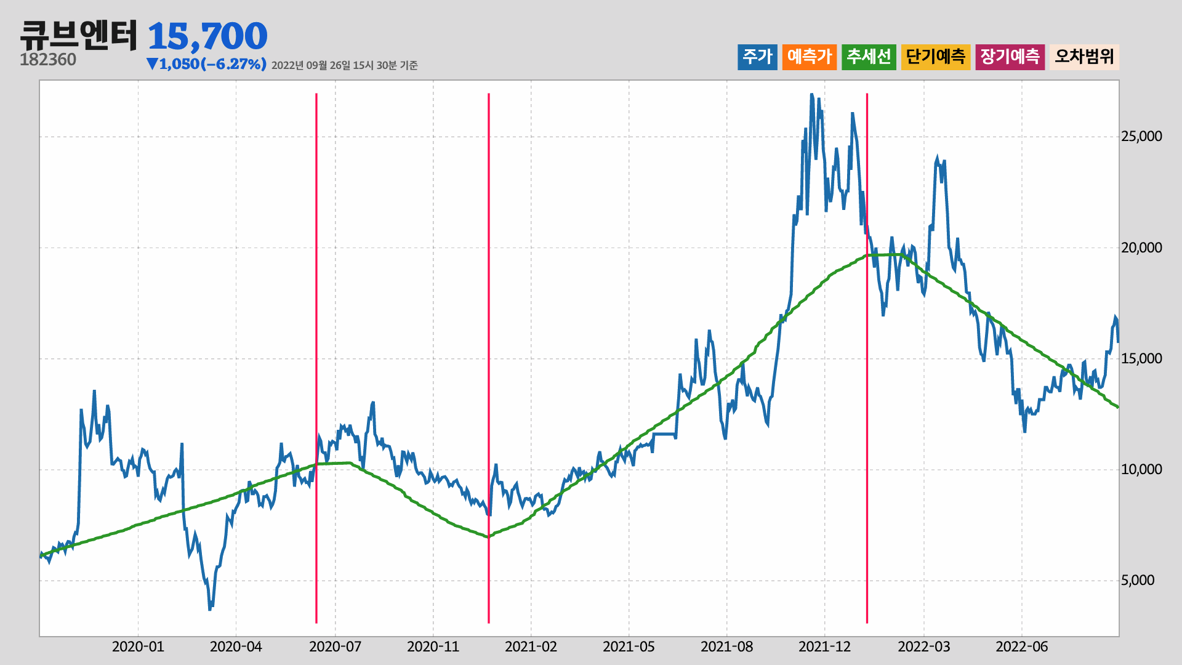Image resolution: width=1182 pixels, height=665 pixels.
Task: Click the 20,000 y-axis label
Action: (x=1141, y=248)
